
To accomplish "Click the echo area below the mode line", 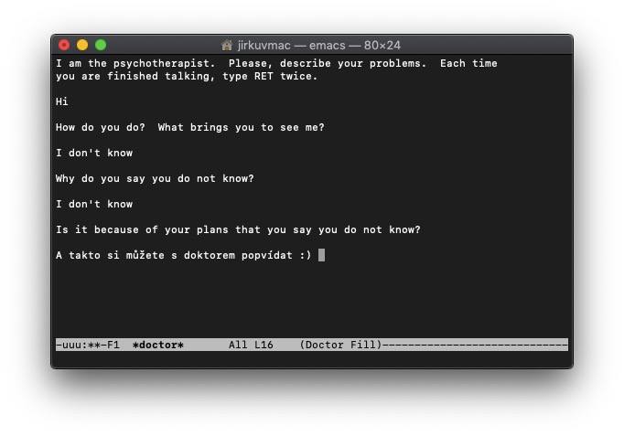I will [x=312, y=357].
